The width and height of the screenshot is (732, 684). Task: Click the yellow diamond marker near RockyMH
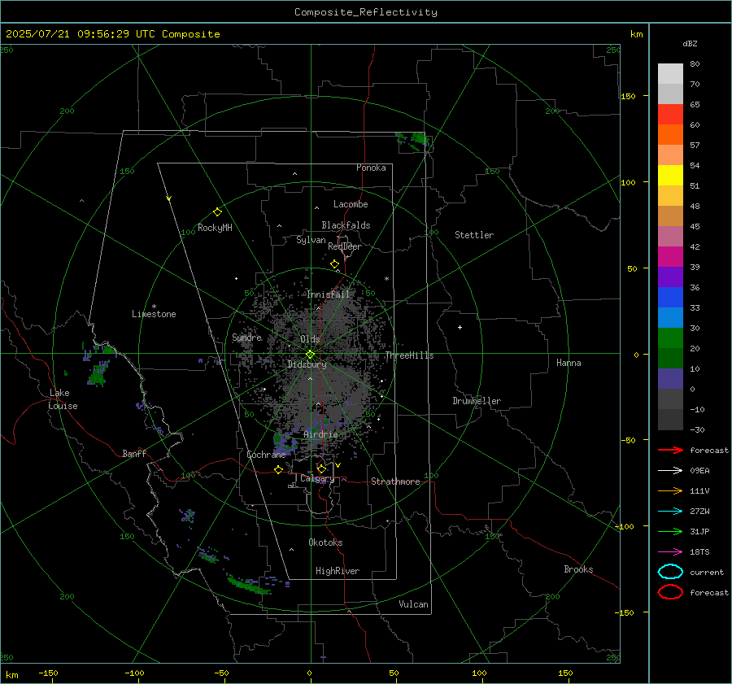tap(217, 212)
